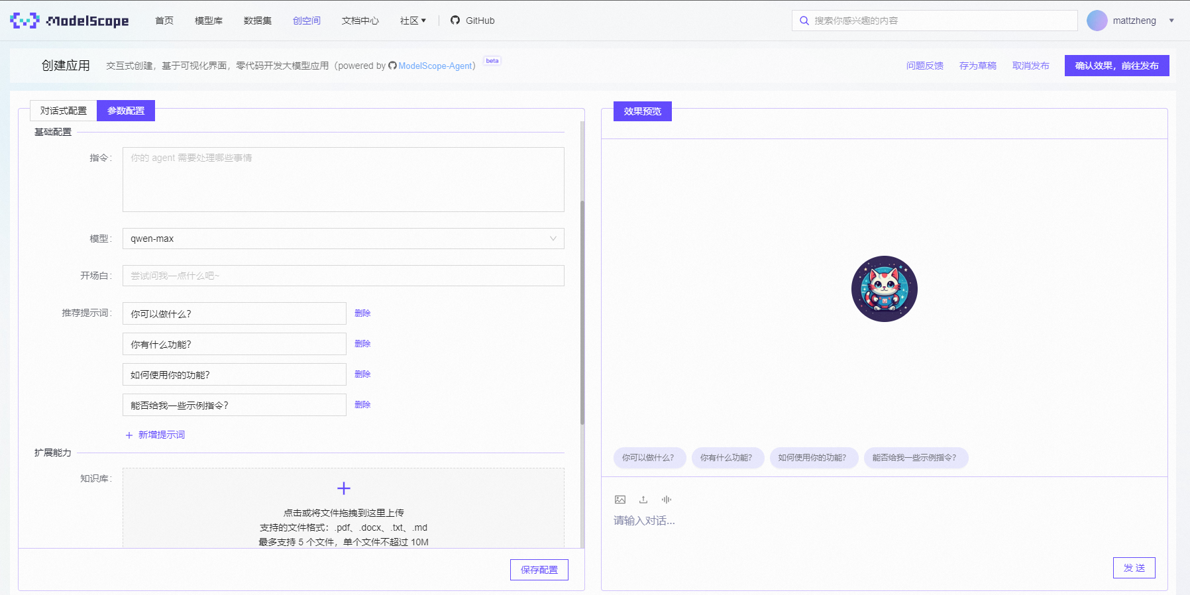Image resolution: width=1190 pixels, height=595 pixels.
Task: Click the 创建应用 heading
Action: tap(66, 66)
